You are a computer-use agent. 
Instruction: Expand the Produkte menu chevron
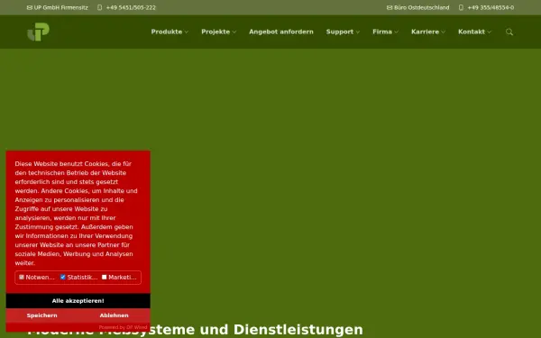click(187, 32)
